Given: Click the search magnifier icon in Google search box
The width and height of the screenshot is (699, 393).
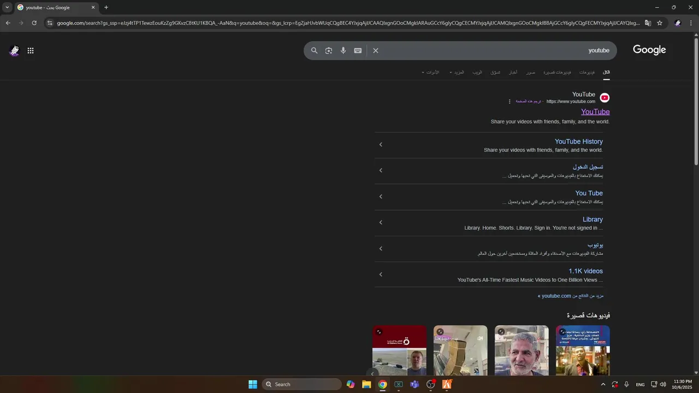Looking at the screenshot, I should (314, 50).
